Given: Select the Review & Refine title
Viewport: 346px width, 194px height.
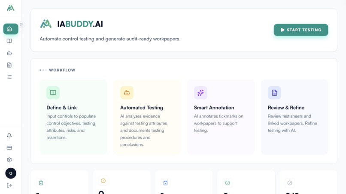Looking at the screenshot, I should point(286,107).
